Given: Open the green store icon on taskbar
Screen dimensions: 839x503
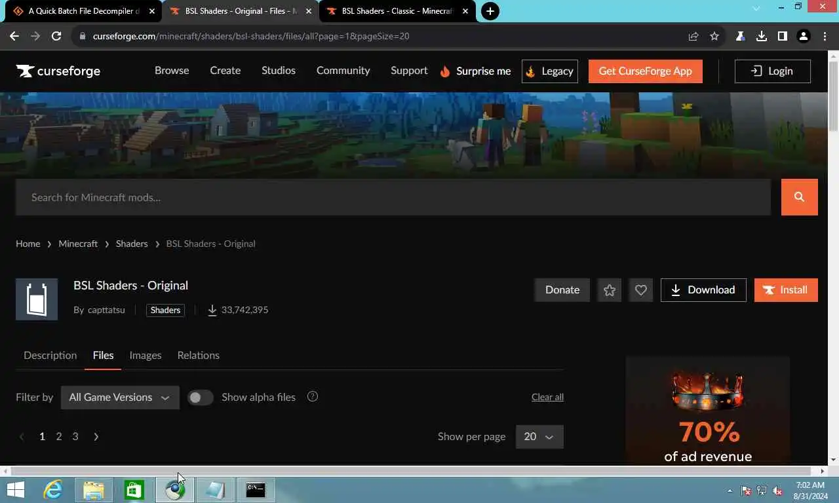Looking at the screenshot, I should click(x=134, y=490).
